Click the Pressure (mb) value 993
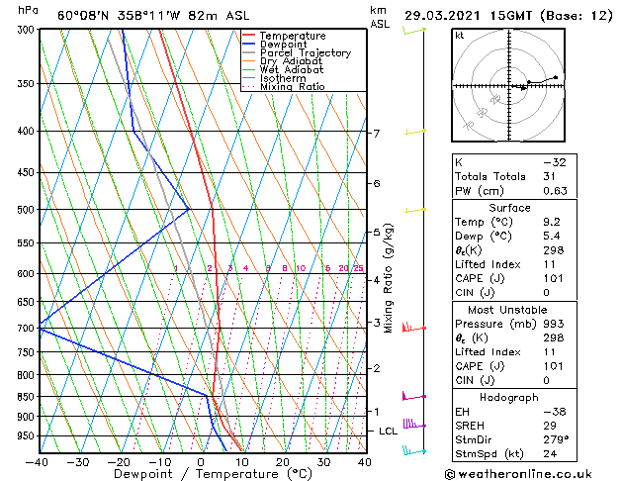Viewport: 622px width, 481px height. coord(554,324)
